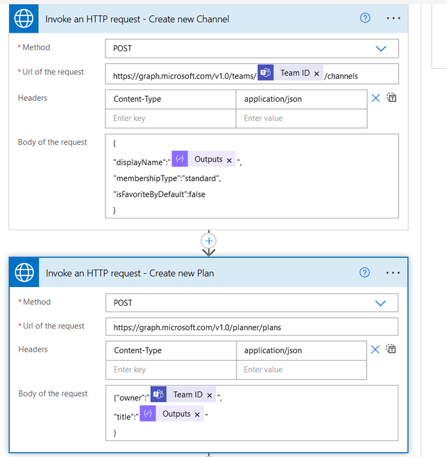Open help for Create new Plan action
The height and width of the screenshot is (457, 447).
coord(365,273)
